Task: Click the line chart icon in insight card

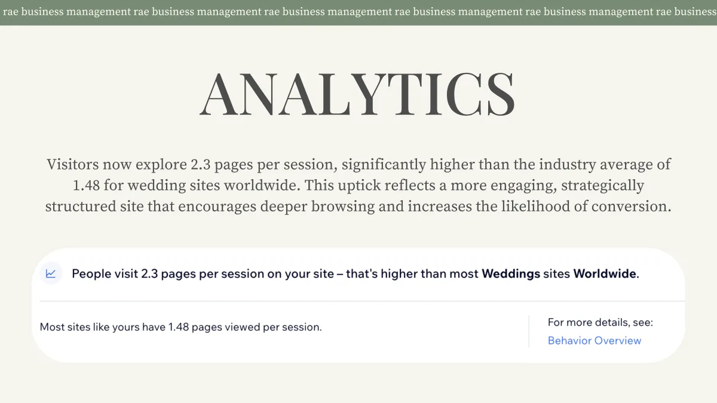Action: [x=51, y=273]
